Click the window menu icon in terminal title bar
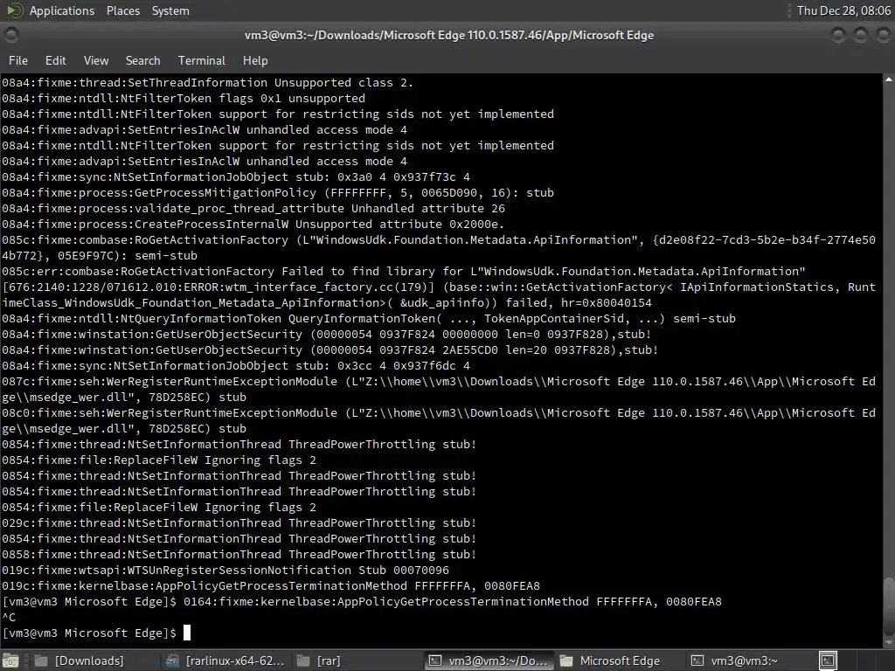The image size is (895, 671). point(10,35)
